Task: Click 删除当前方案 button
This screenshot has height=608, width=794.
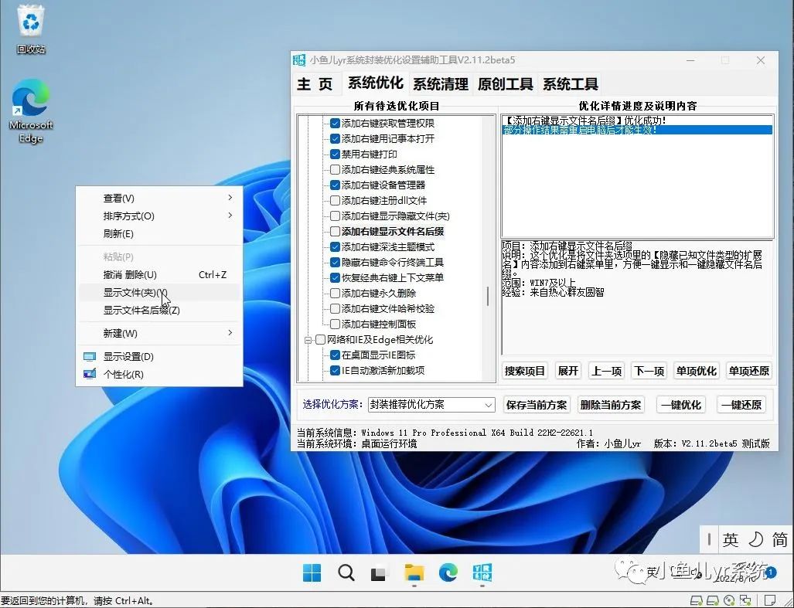Action: (611, 405)
